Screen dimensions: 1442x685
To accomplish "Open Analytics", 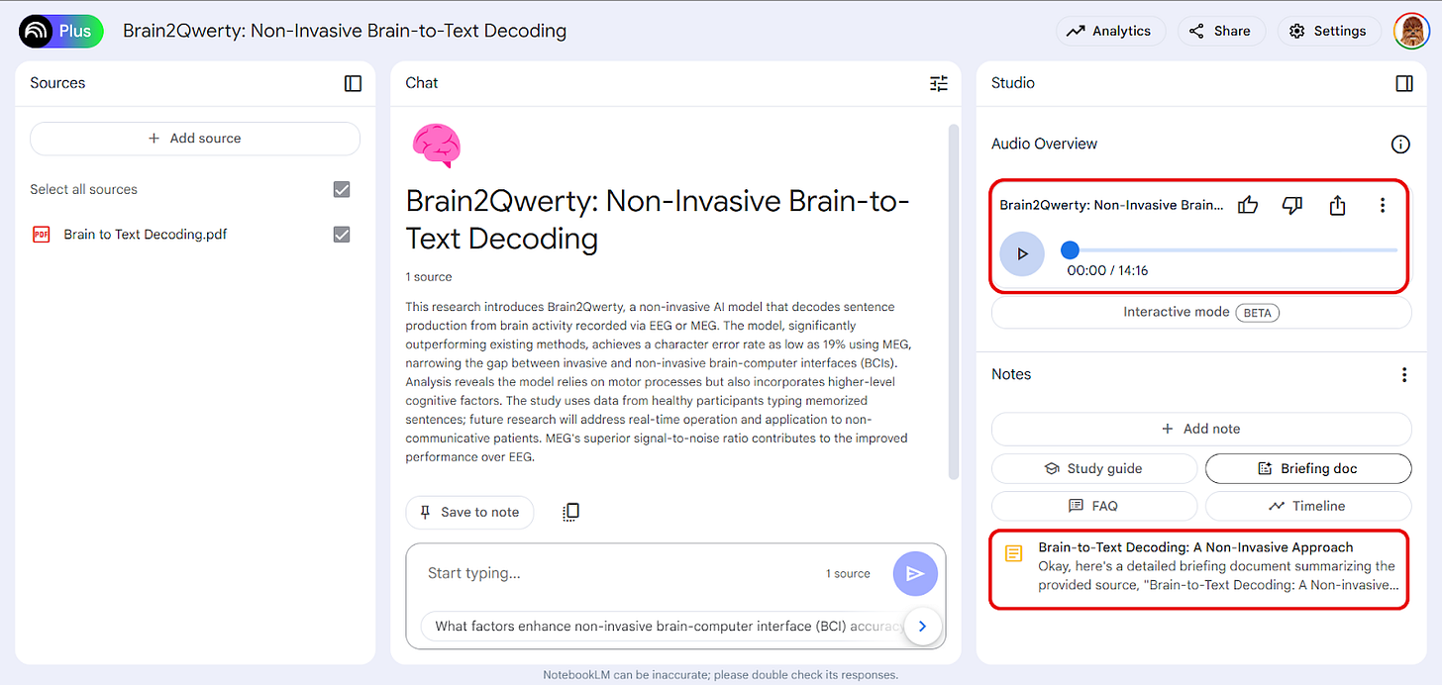I will pos(1109,32).
